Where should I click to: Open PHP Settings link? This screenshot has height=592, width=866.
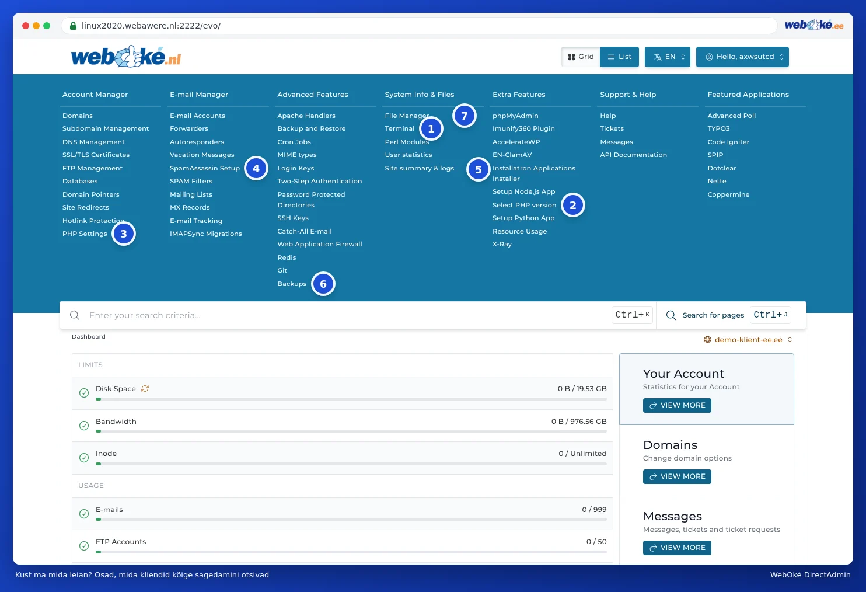85,234
